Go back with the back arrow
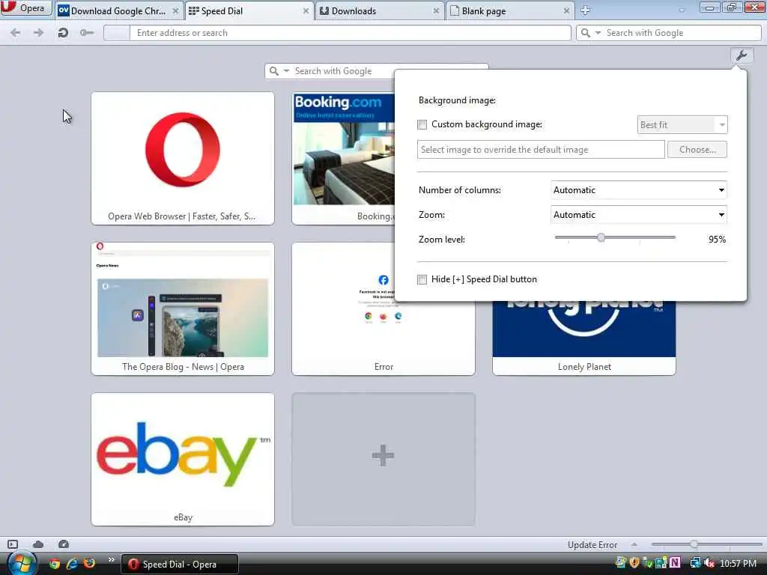The width and height of the screenshot is (767, 575). 16,33
